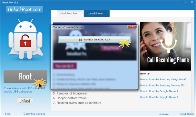Open the Call Recording Phone advertisement

pos(165,46)
